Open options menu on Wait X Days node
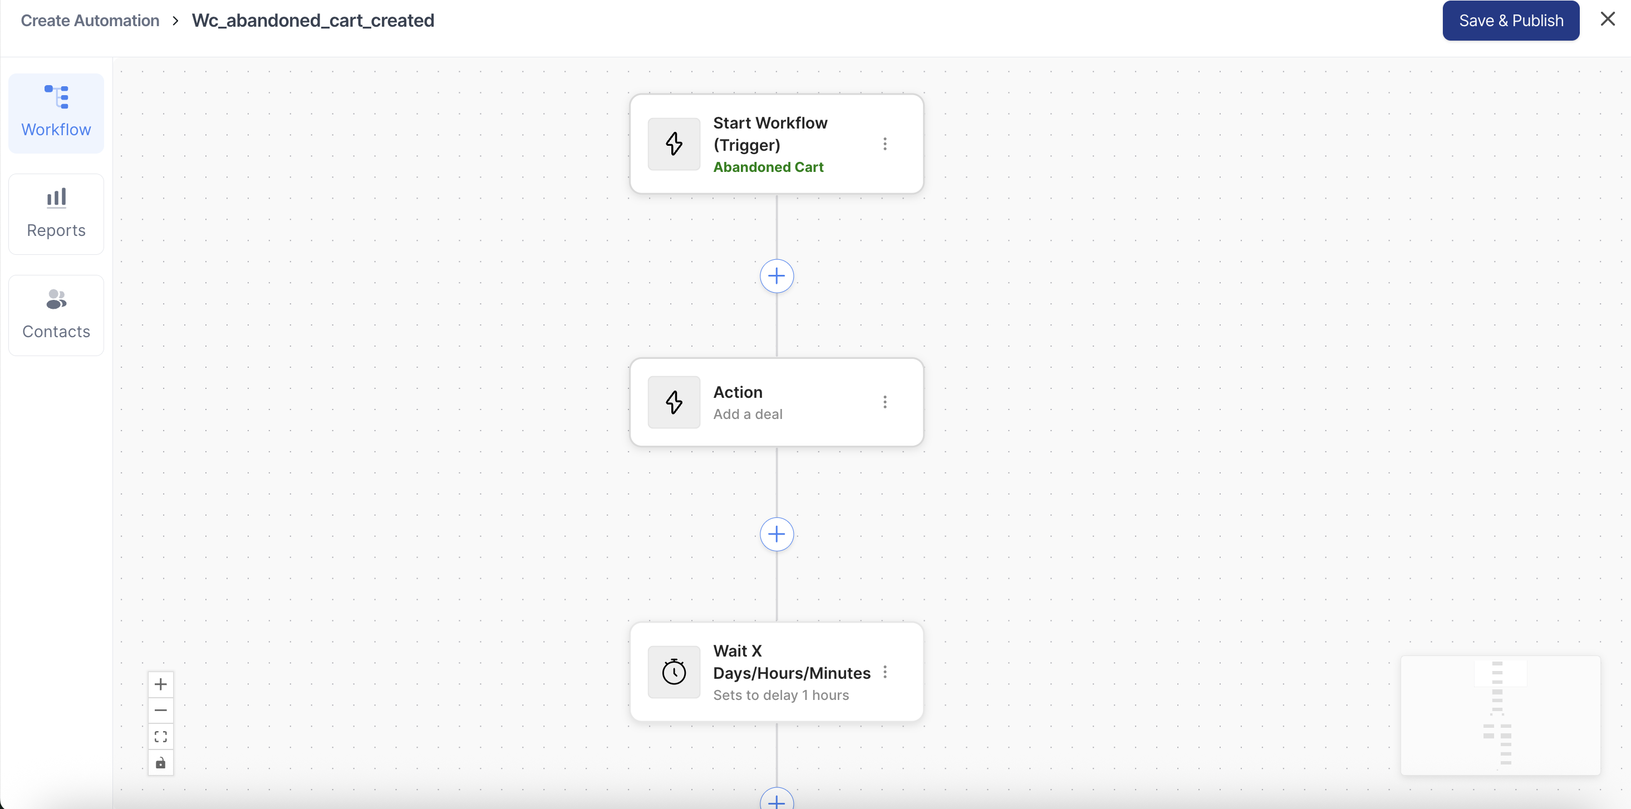 (x=885, y=672)
